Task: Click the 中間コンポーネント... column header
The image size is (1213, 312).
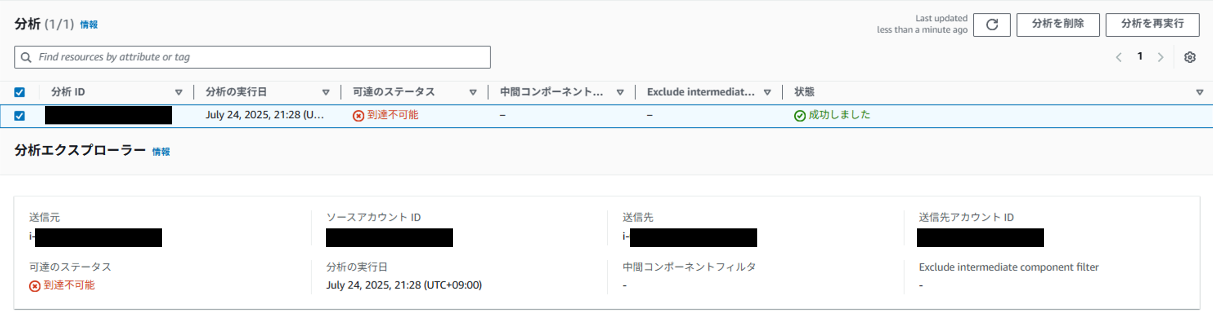Action: tap(551, 92)
